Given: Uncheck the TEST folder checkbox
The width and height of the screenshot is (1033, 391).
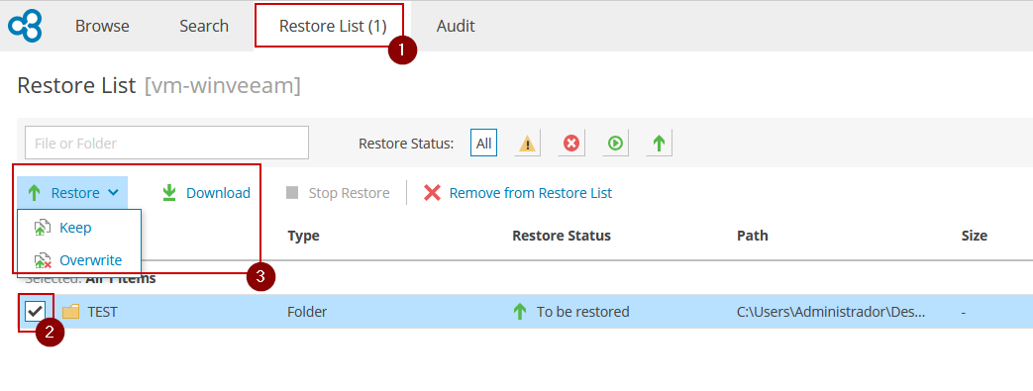Looking at the screenshot, I should pos(35,312).
